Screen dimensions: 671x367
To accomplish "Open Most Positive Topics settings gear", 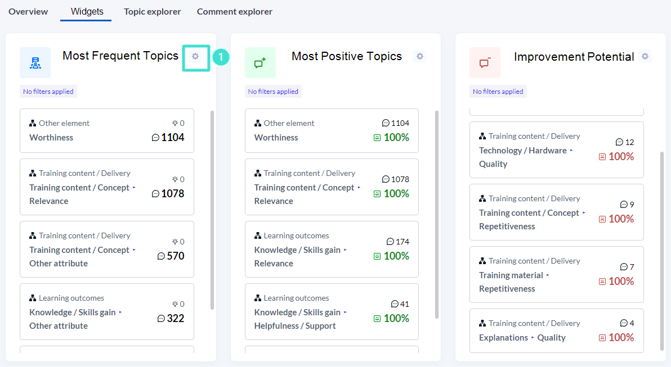I will 420,56.
